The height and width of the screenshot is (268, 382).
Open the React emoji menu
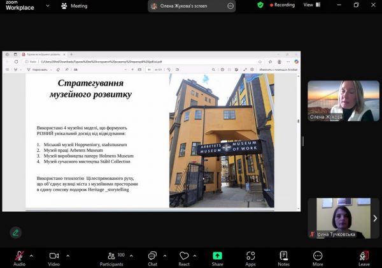click(184, 256)
